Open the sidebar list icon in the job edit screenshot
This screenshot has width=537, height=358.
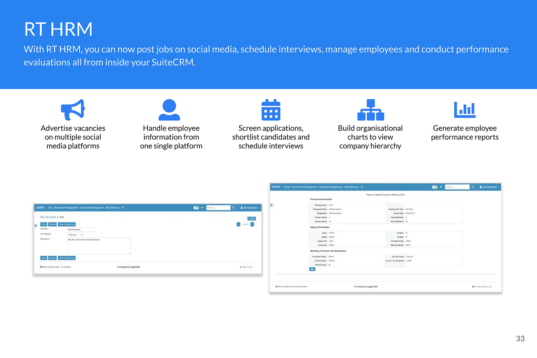pos(36,225)
